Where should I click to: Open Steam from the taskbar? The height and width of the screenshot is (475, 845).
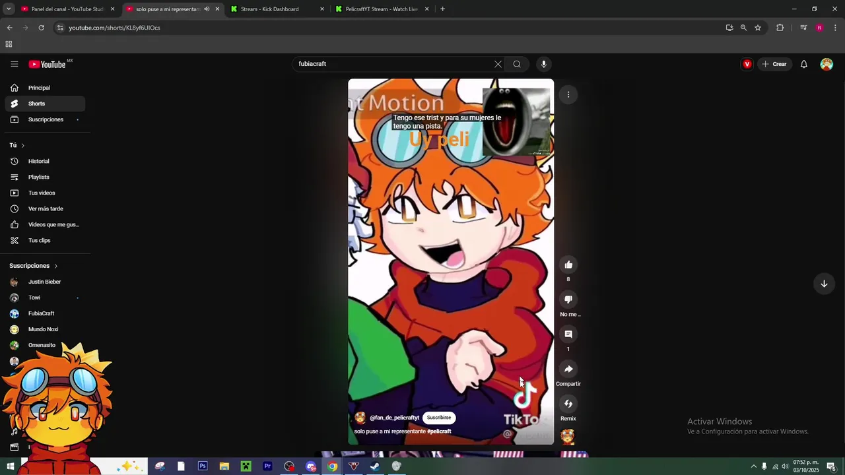pos(374,466)
